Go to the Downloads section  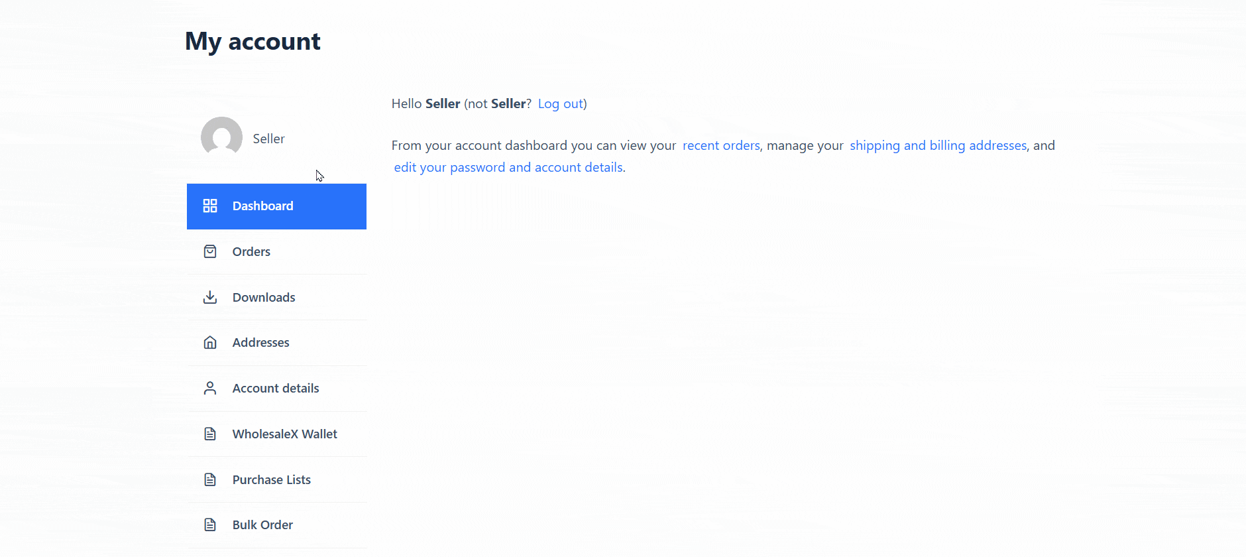click(x=276, y=297)
